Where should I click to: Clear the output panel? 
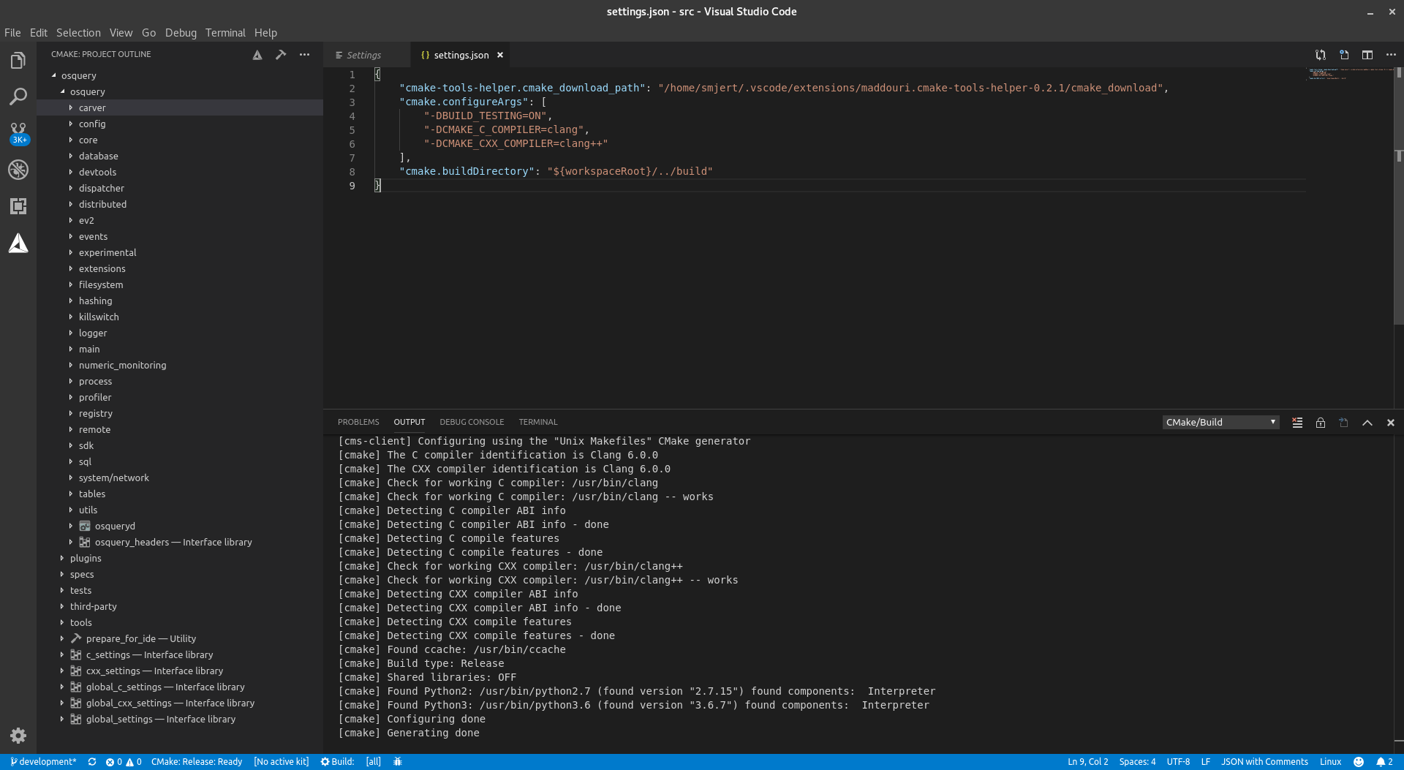click(1297, 423)
